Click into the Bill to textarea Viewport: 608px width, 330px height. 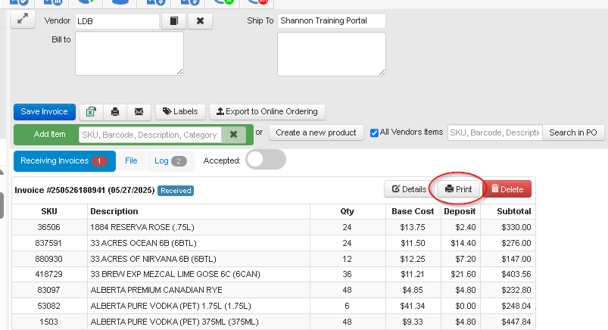[129, 54]
